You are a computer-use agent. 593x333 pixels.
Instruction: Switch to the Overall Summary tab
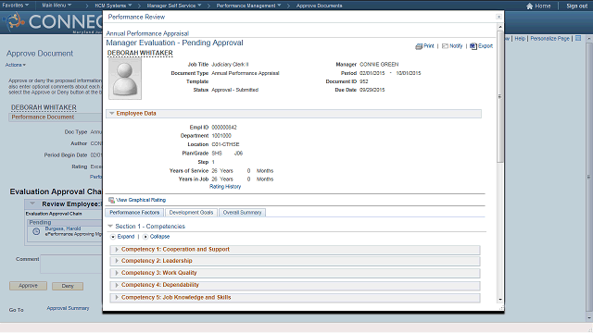pyautogui.click(x=242, y=213)
